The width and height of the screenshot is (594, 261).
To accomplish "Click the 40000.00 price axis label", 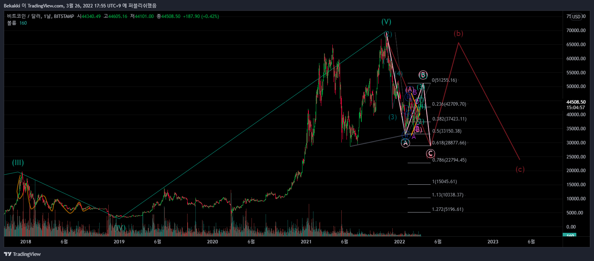I will [576, 115].
